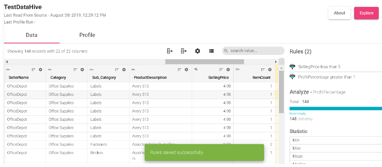
Task: Click filter icon beside SellingPrice rule
Action: (x=293, y=67)
